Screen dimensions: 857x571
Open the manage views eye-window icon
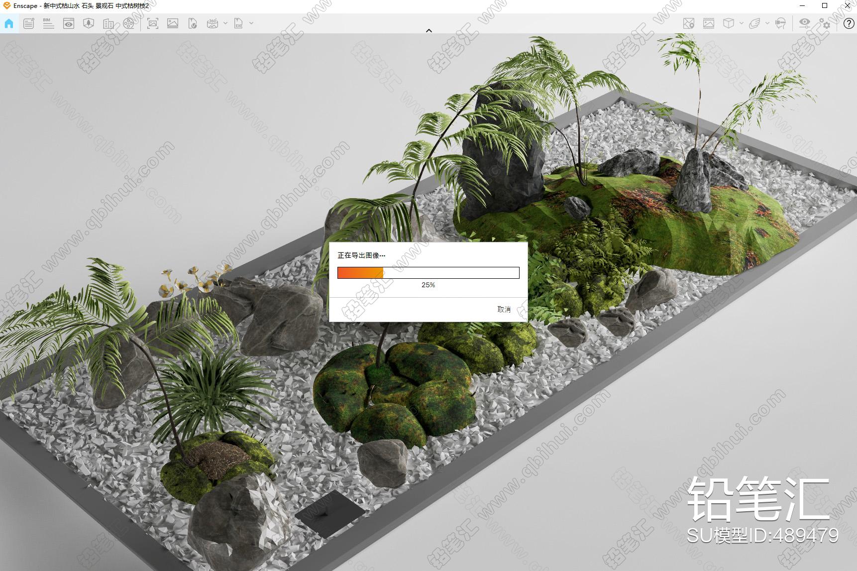pyautogui.click(x=69, y=23)
